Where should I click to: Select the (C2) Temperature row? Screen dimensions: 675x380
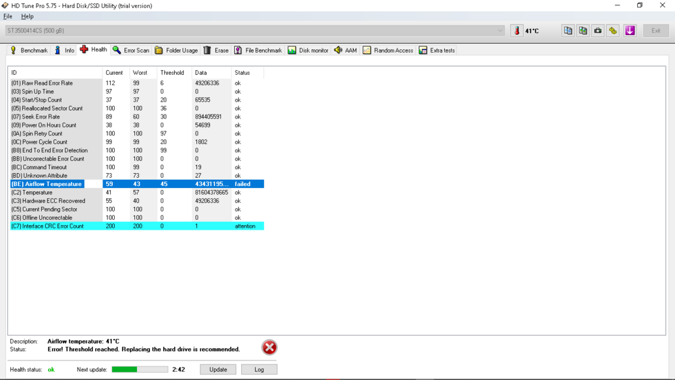[x=137, y=193]
